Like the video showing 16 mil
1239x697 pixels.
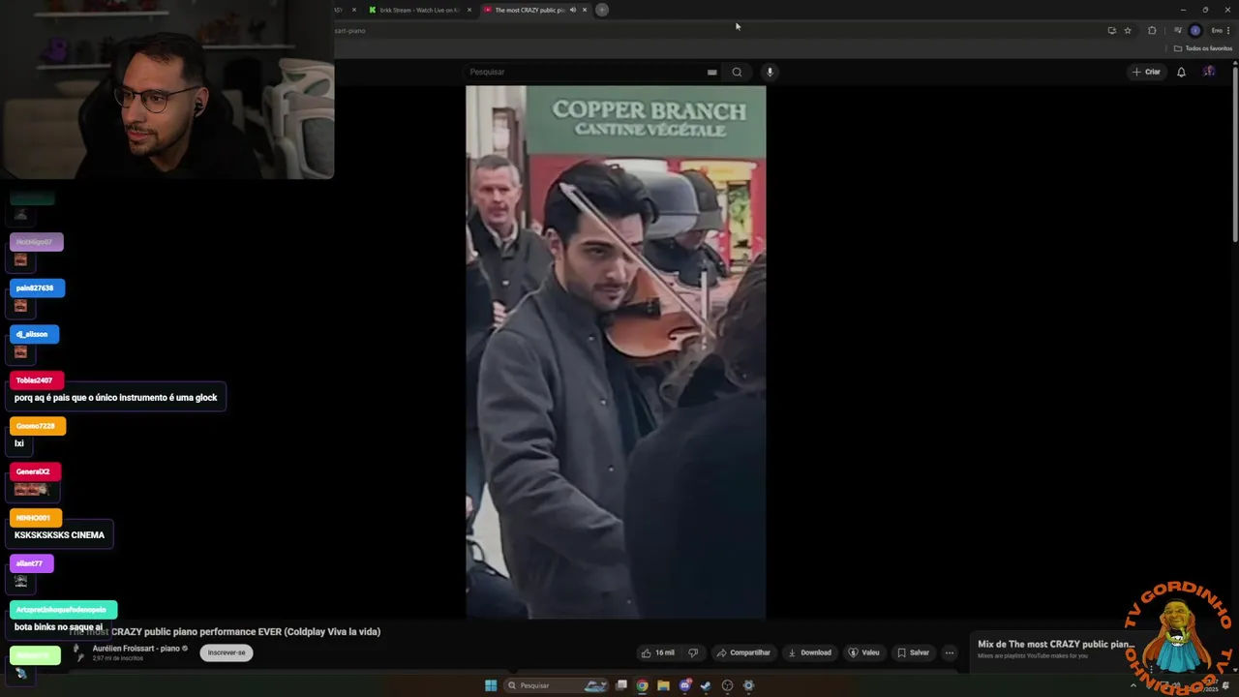[x=658, y=652]
